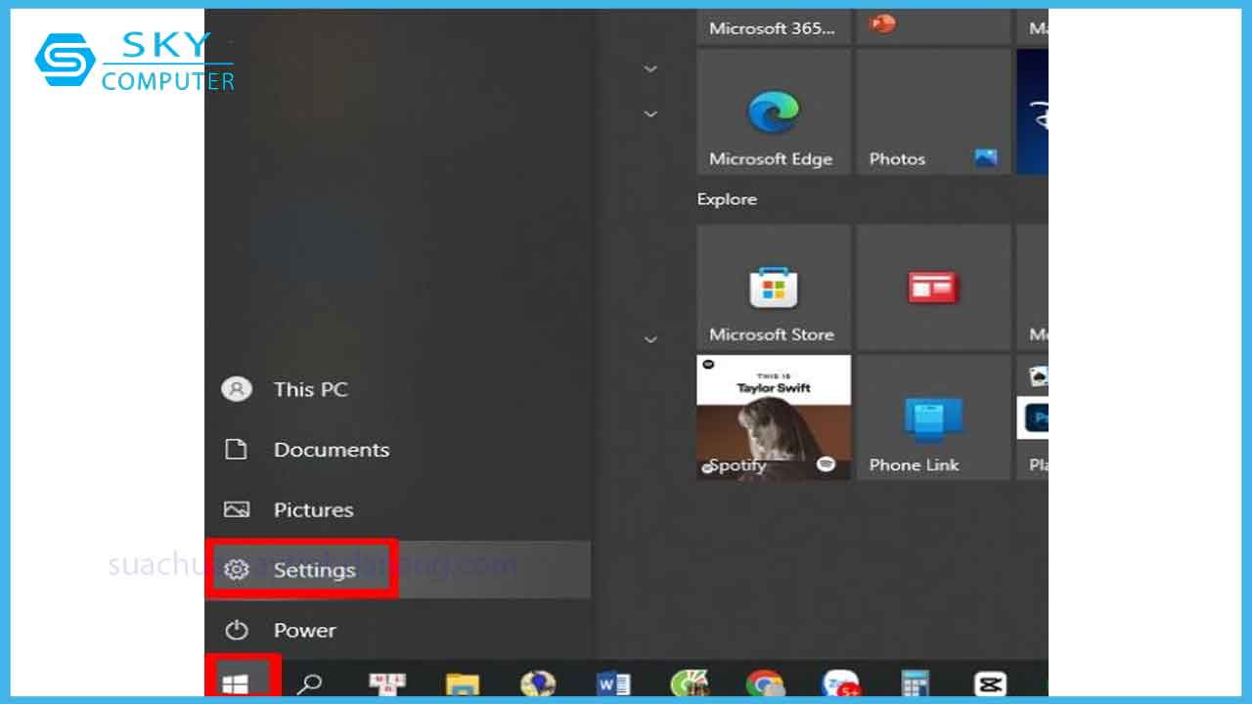The height and width of the screenshot is (704, 1252).
Task: Open CapCut from the taskbar
Action: 990,684
